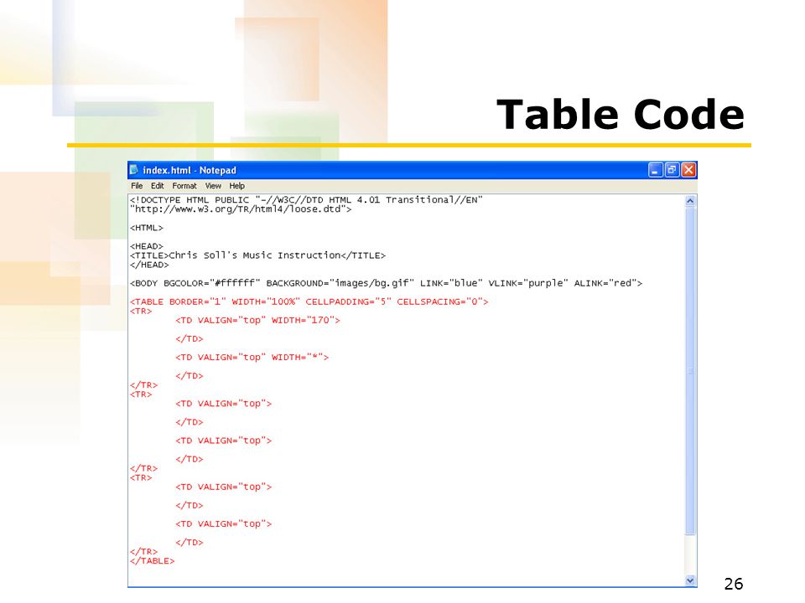Viewport: 805px width, 603px height.
Task: Click the </TABLE> closing tag line
Action: (152, 561)
